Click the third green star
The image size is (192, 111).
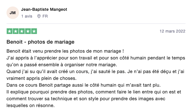[22, 31]
